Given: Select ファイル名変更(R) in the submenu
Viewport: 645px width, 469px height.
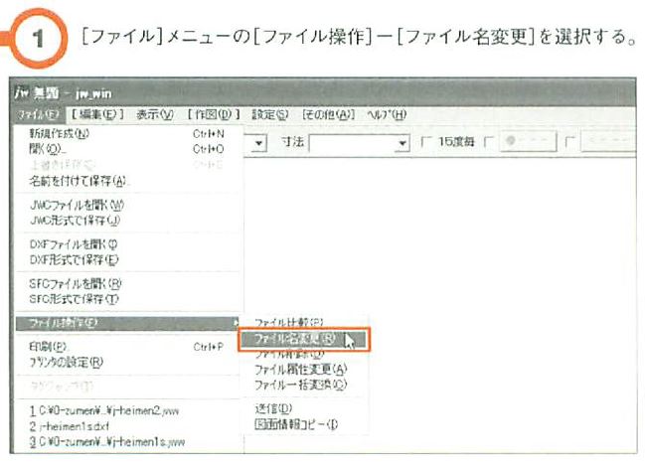Looking at the screenshot, I should point(304,339).
